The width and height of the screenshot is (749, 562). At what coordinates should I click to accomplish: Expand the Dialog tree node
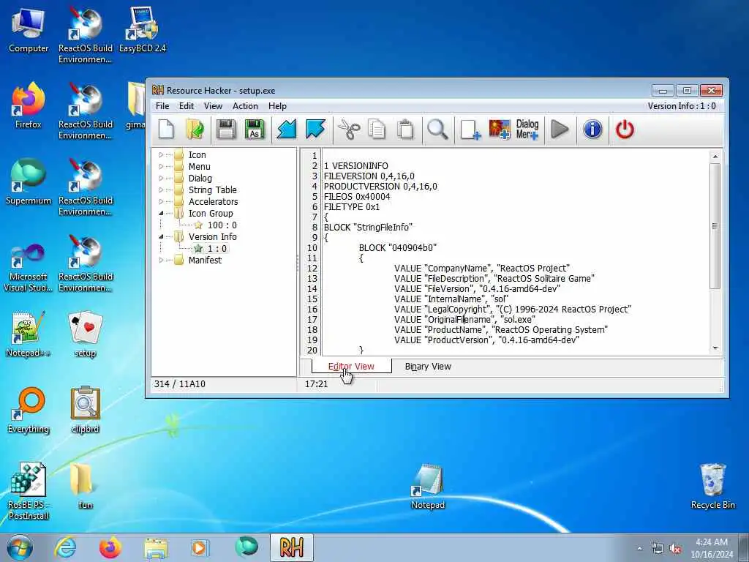[161, 179]
